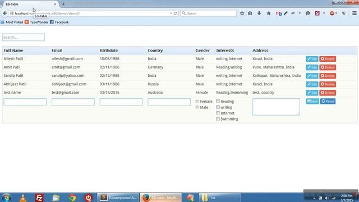Edit the Amit Patil row
Viewport: 359px width, 202px height.
pyautogui.click(x=312, y=67)
